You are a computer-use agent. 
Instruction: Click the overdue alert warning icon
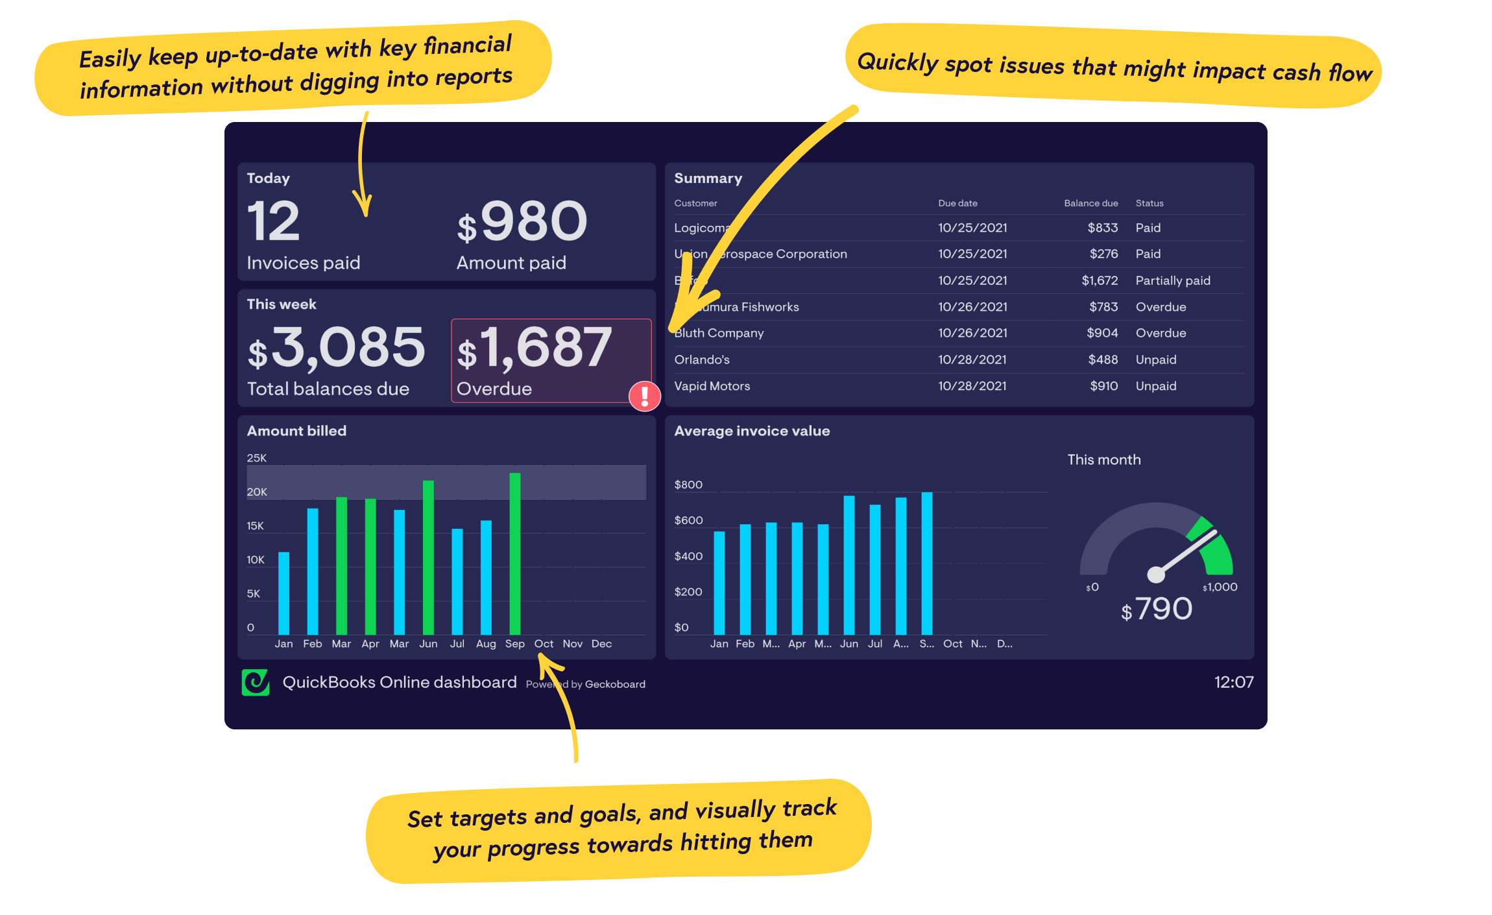(x=649, y=400)
